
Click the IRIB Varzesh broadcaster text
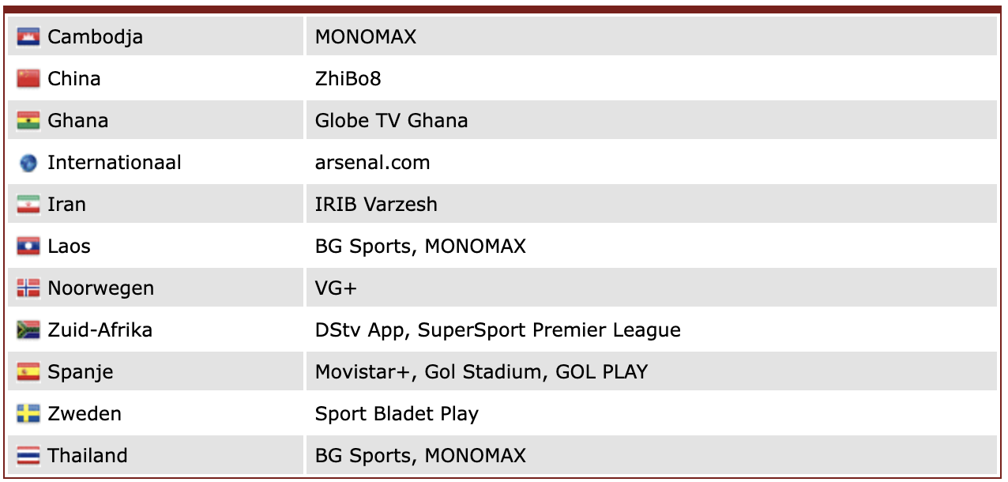pyautogui.click(x=376, y=205)
